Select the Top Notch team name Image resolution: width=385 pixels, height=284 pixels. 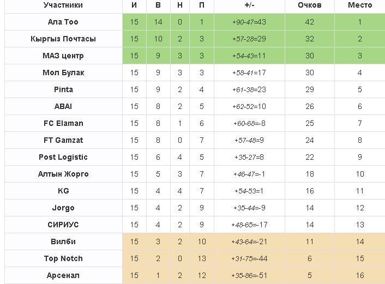click(63, 258)
